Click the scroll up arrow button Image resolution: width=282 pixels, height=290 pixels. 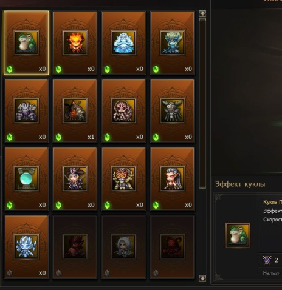[202, 13]
